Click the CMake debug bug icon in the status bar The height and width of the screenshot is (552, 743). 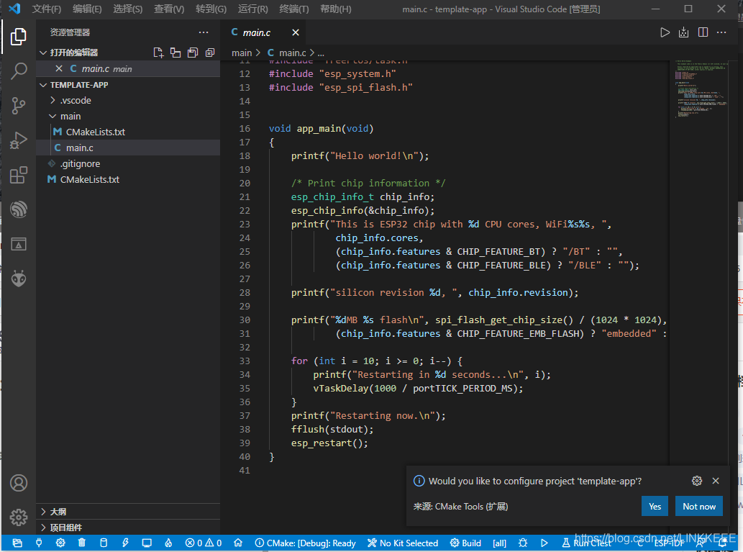click(x=523, y=543)
